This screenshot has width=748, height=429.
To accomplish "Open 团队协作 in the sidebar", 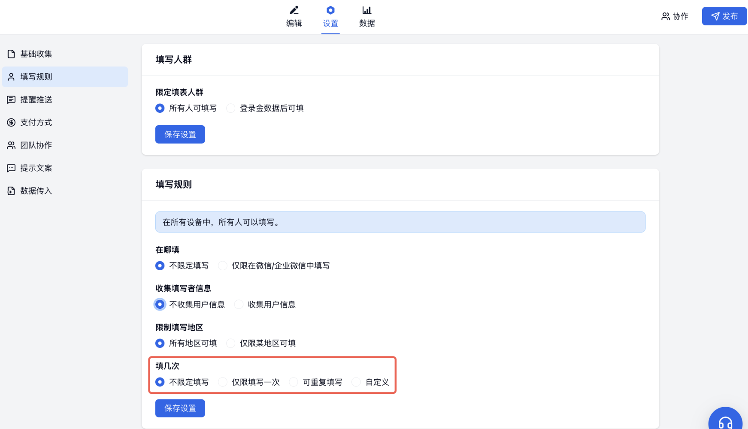I will click(x=65, y=145).
